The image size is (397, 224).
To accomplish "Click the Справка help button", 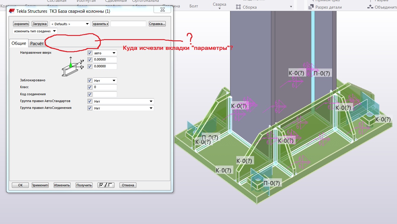I will pyautogui.click(x=157, y=24).
